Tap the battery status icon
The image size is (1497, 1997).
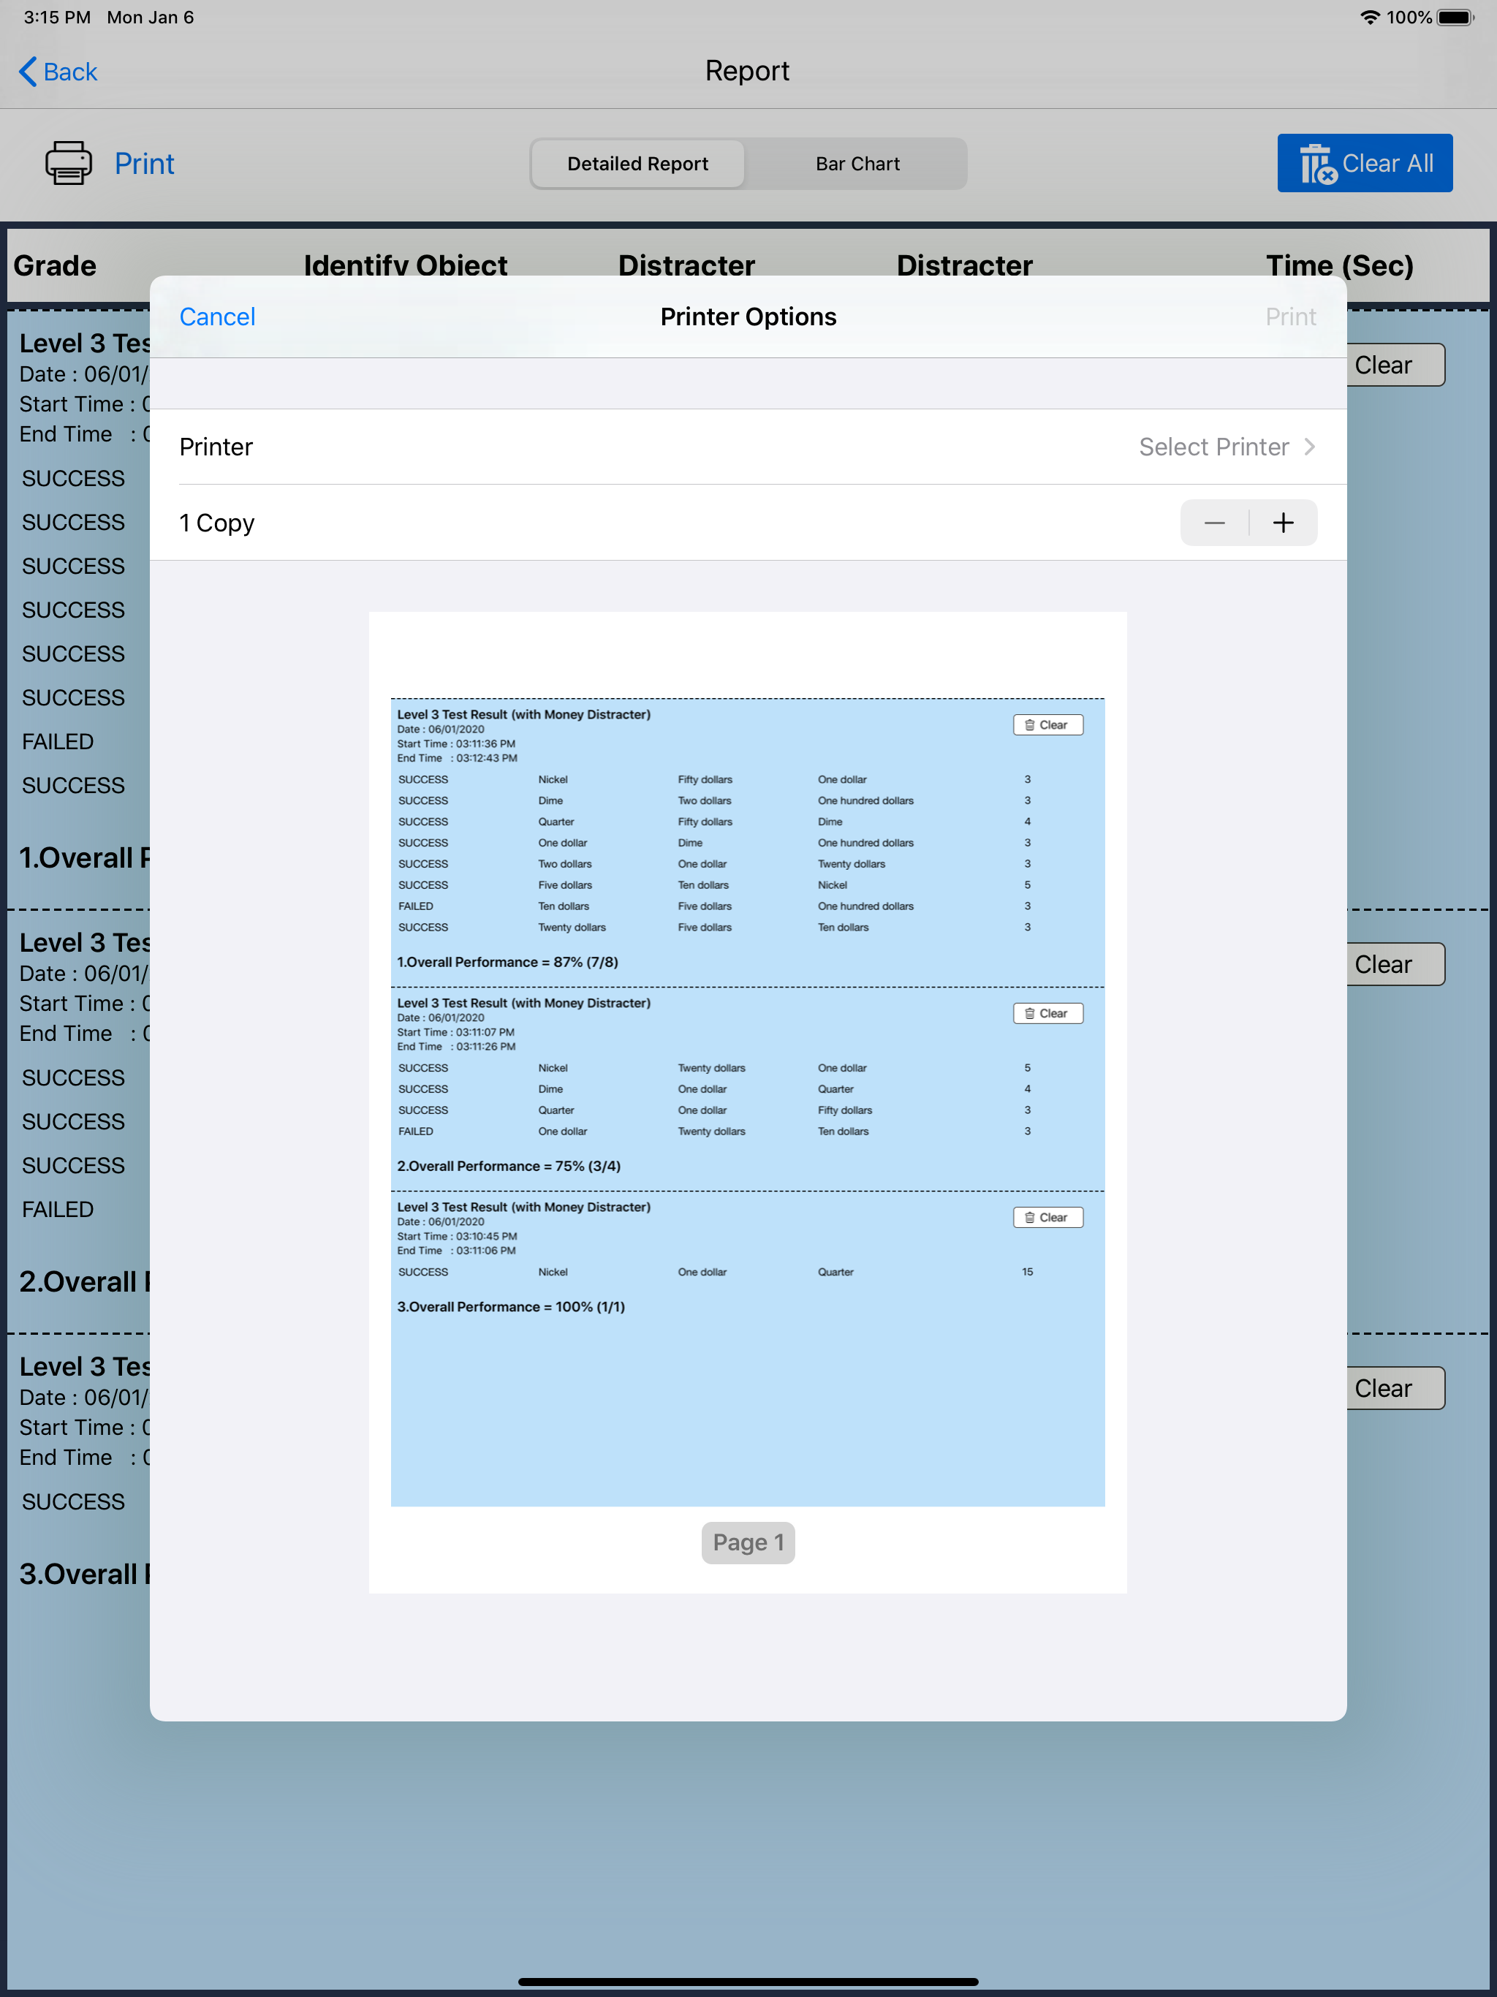[1455, 17]
